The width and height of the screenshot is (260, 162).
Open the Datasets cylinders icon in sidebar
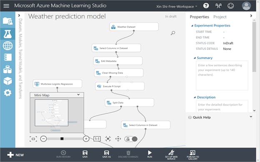[x=7, y=69]
